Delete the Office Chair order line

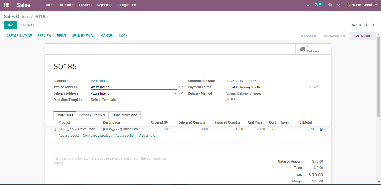pos(321,129)
